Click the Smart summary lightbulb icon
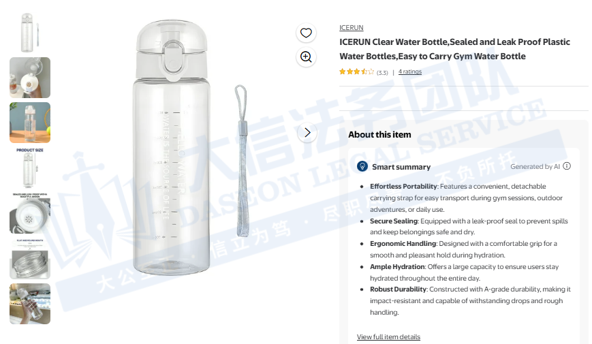The image size is (592, 344). point(362,166)
